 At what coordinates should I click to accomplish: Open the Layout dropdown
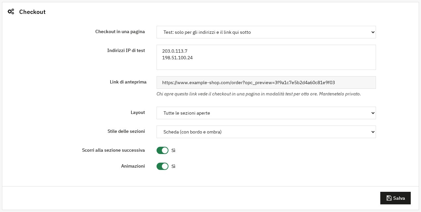(x=266, y=113)
